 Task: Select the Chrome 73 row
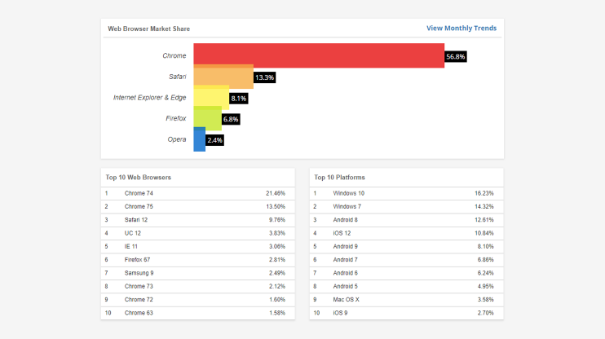(x=198, y=287)
